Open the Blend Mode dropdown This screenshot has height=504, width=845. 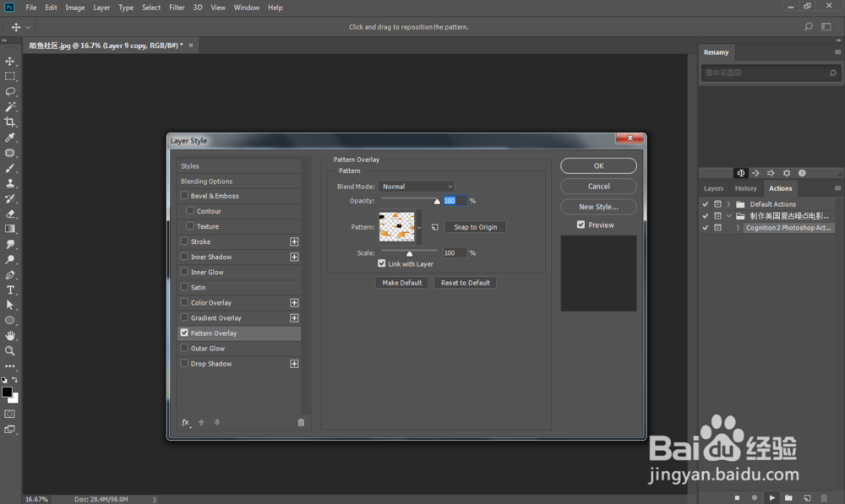[416, 187]
